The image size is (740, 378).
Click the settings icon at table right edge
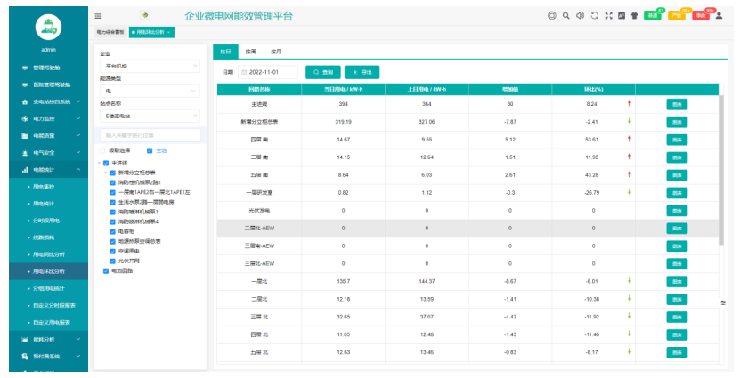coord(723,302)
